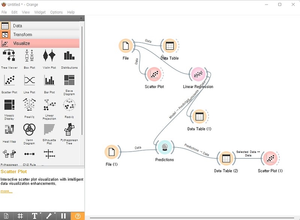Collapse the Visualize category
Screen dimensions: 300x220
pyautogui.click(x=40, y=43)
